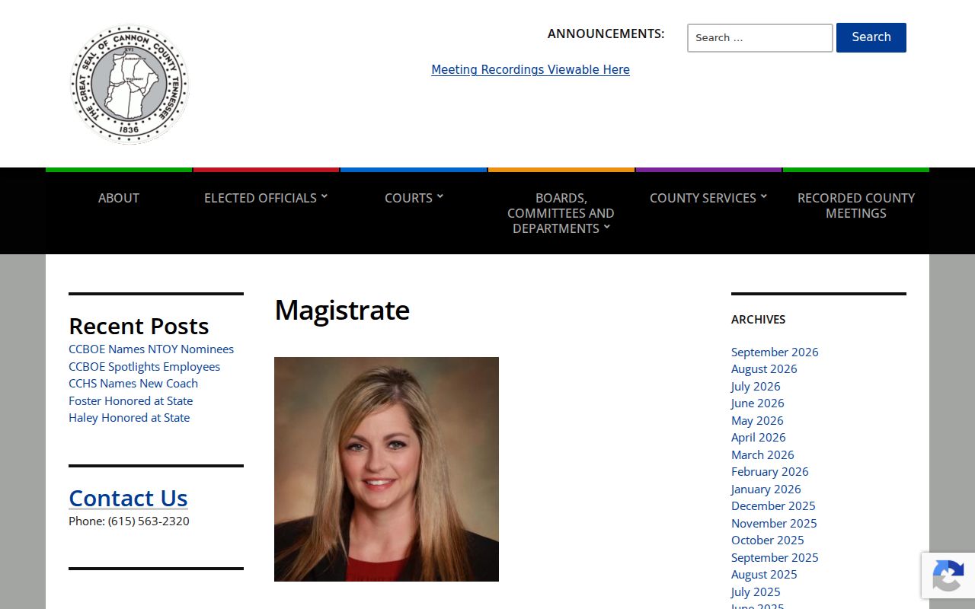Expand the Boards, Committees and Departments chevron
This screenshot has width=975, height=609.
(x=606, y=227)
